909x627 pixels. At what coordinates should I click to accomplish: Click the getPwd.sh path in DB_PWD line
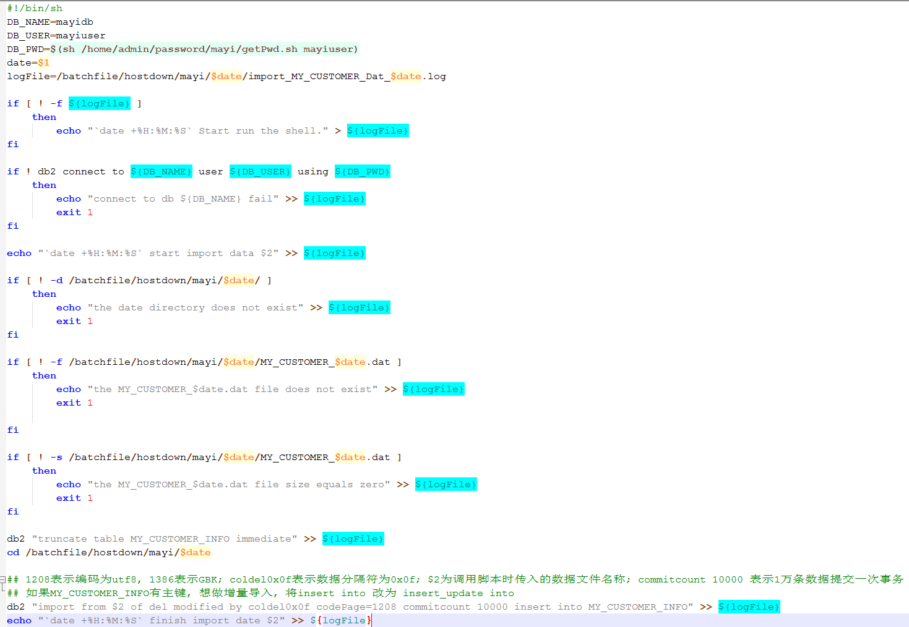click(189, 49)
